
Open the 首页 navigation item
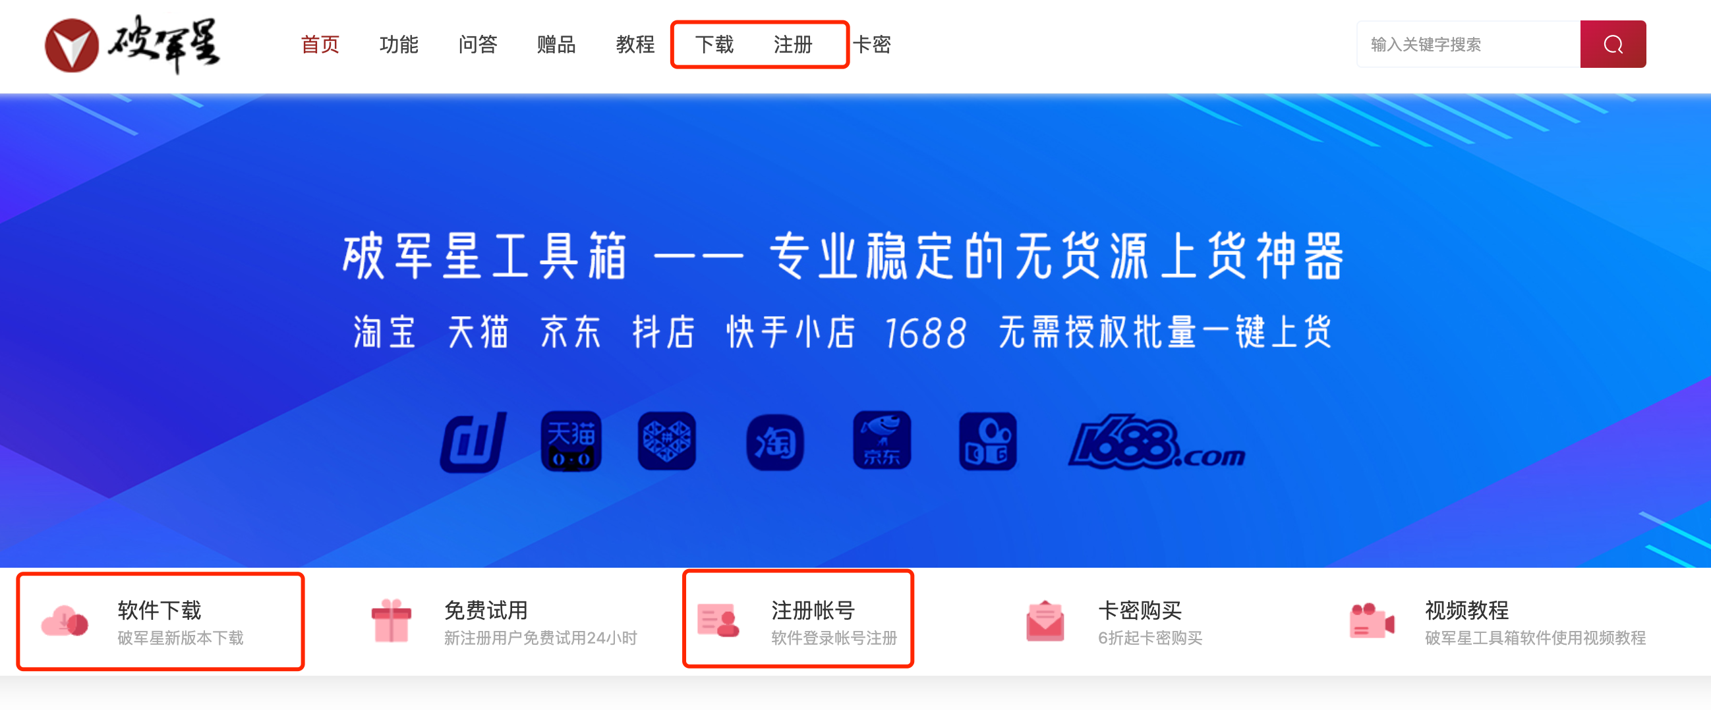320,45
